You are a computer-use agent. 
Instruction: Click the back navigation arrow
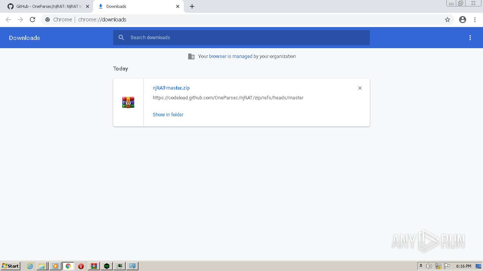tap(8, 20)
